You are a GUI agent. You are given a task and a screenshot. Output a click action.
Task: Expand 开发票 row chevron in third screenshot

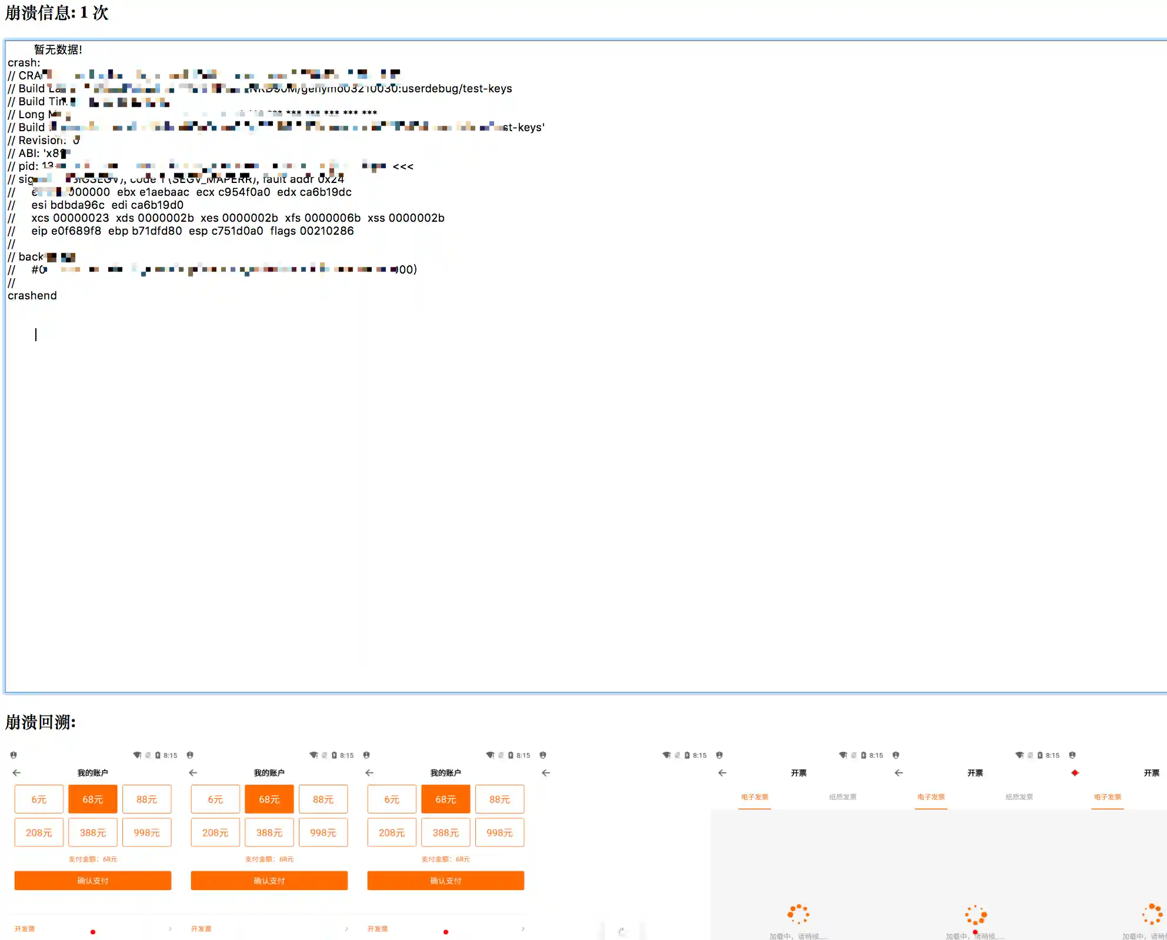[523, 929]
